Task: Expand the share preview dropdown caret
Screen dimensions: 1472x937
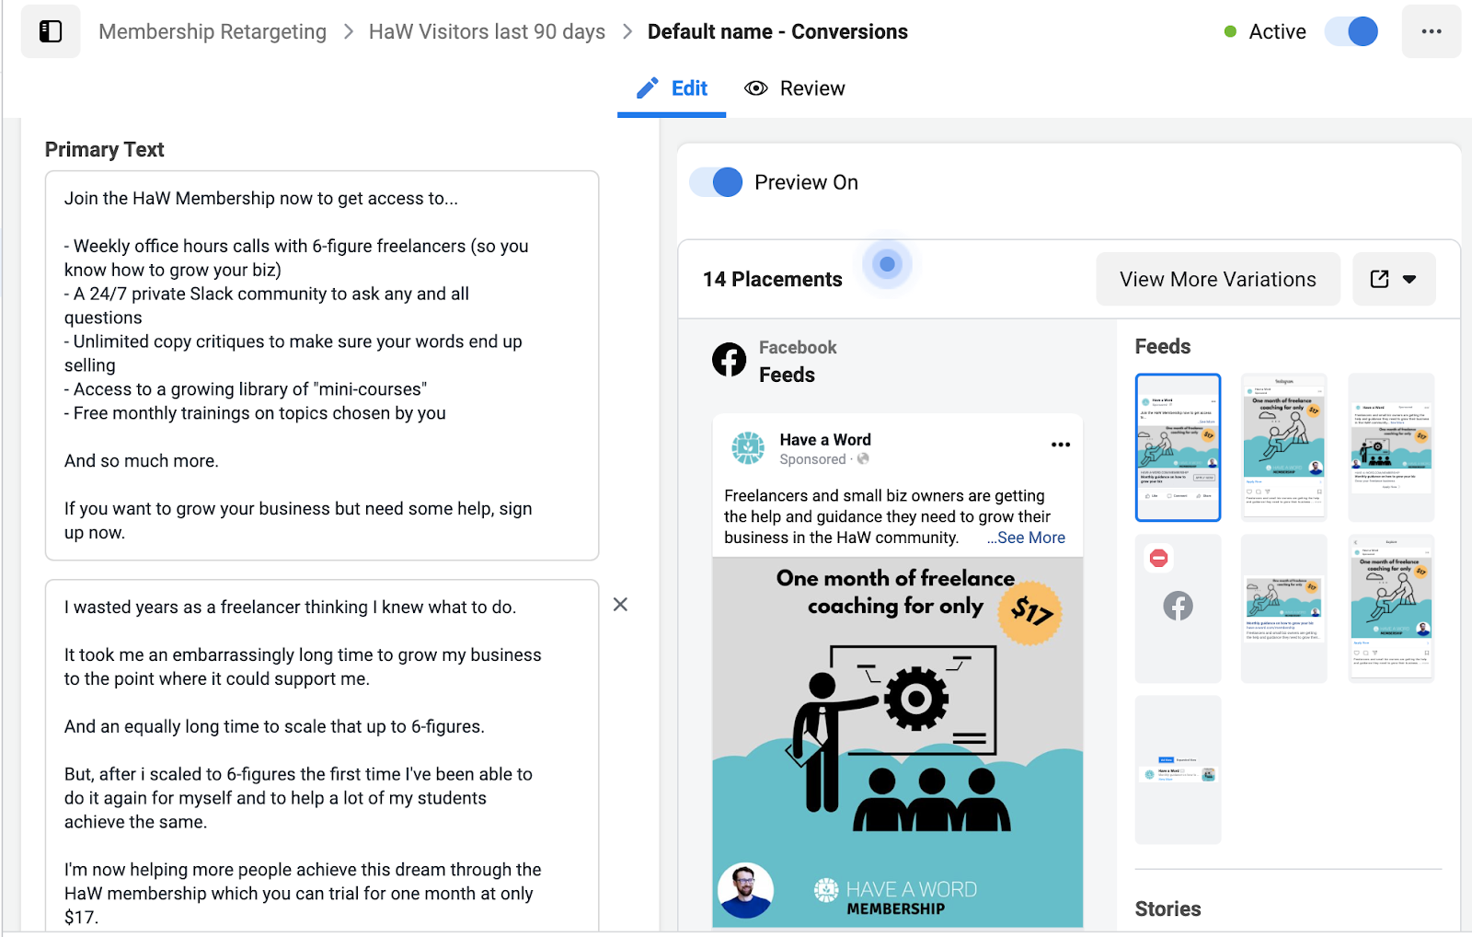Action: click(x=1409, y=279)
